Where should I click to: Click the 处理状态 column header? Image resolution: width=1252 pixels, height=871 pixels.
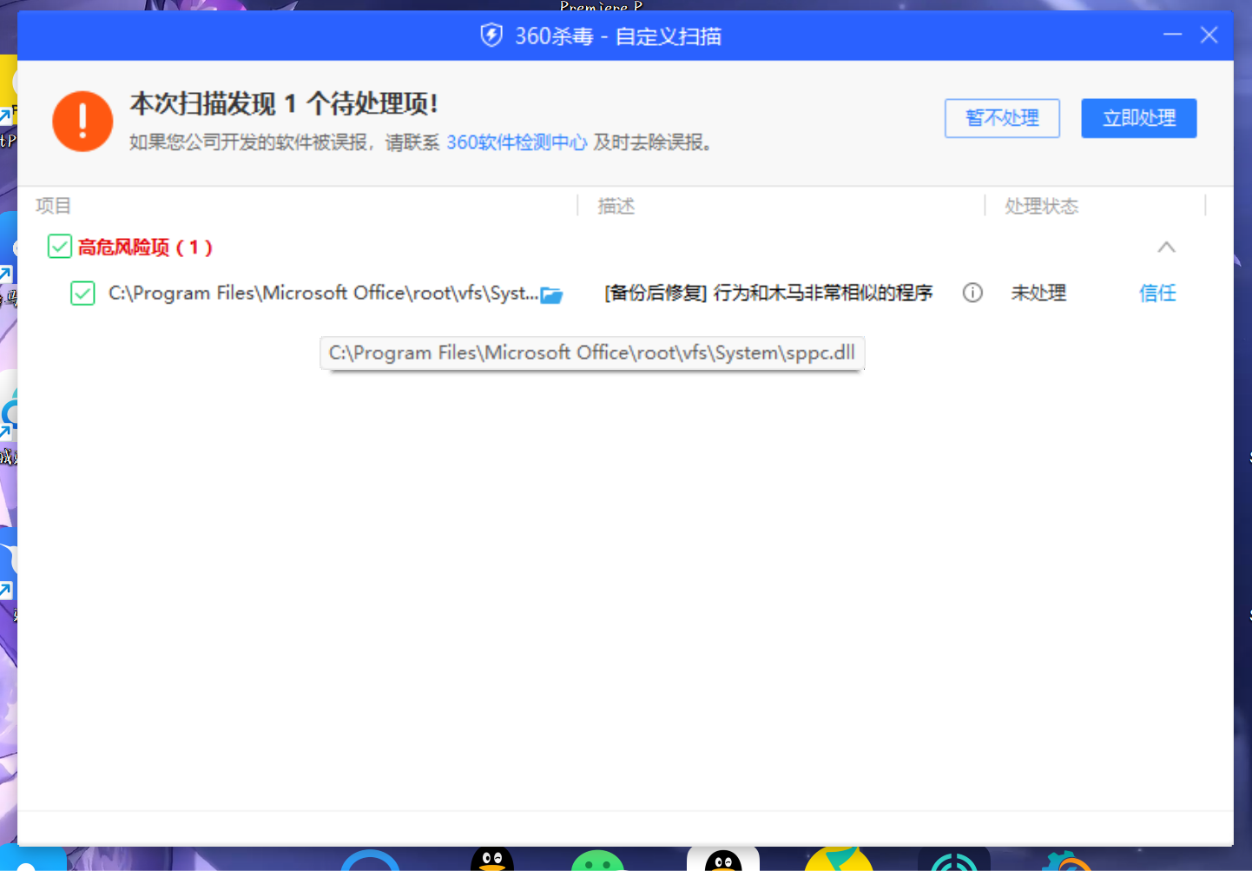coord(1041,206)
